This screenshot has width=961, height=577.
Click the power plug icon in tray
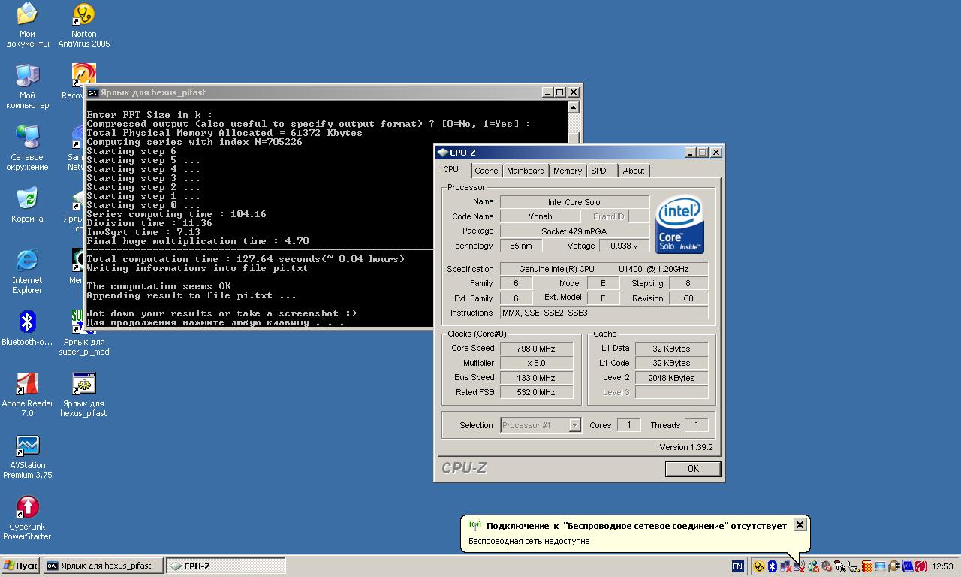(x=893, y=566)
